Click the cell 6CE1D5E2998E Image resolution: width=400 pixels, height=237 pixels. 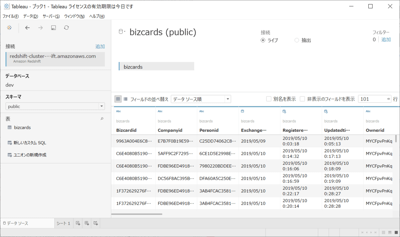point(217,153)
